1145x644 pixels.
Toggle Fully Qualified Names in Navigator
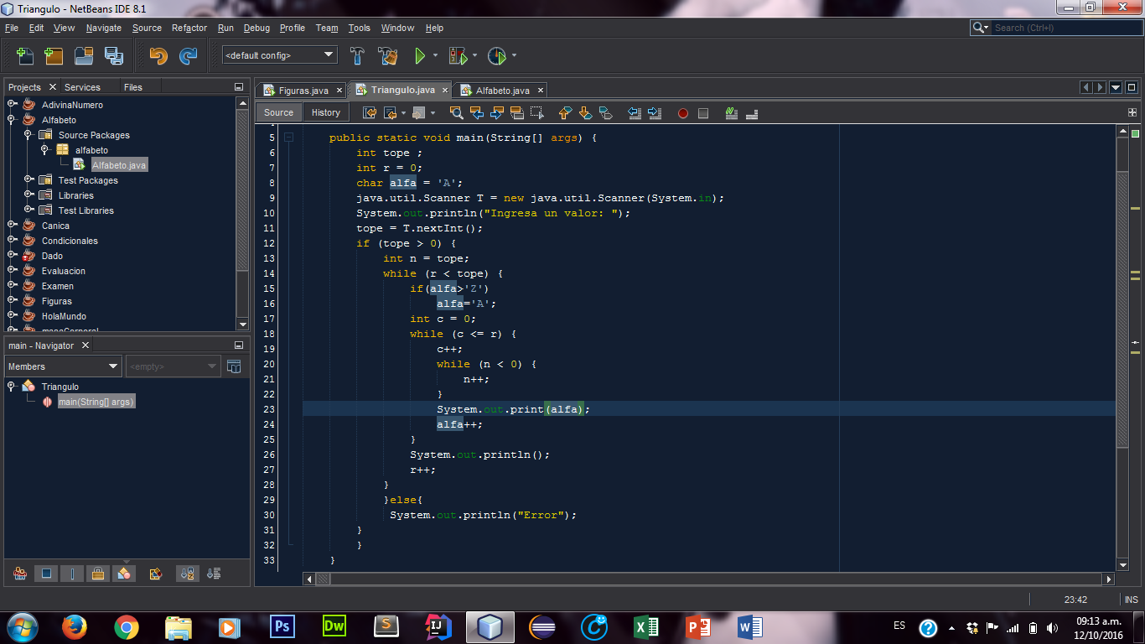(155, 574)
